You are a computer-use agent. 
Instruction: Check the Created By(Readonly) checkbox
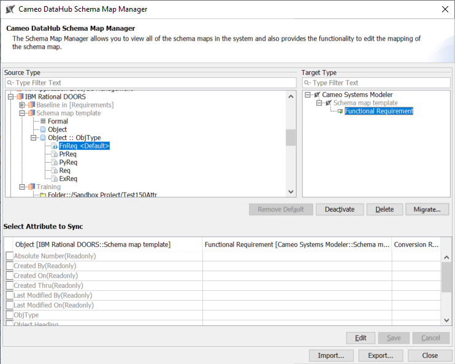[10, 266]
